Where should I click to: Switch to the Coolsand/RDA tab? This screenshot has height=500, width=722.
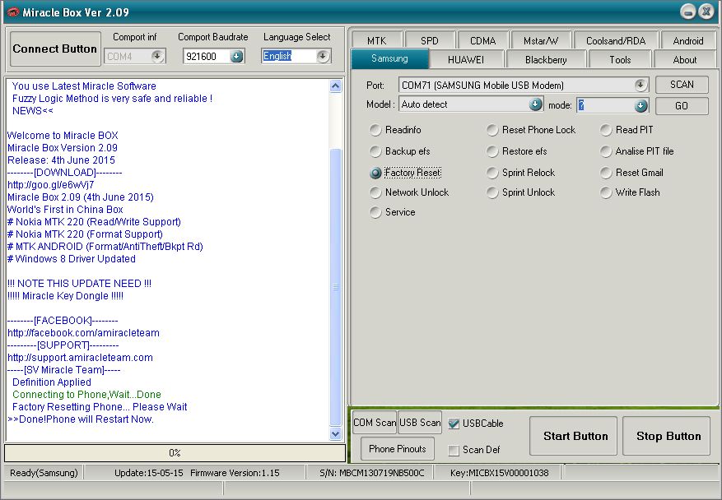click(x=616, y=40)
